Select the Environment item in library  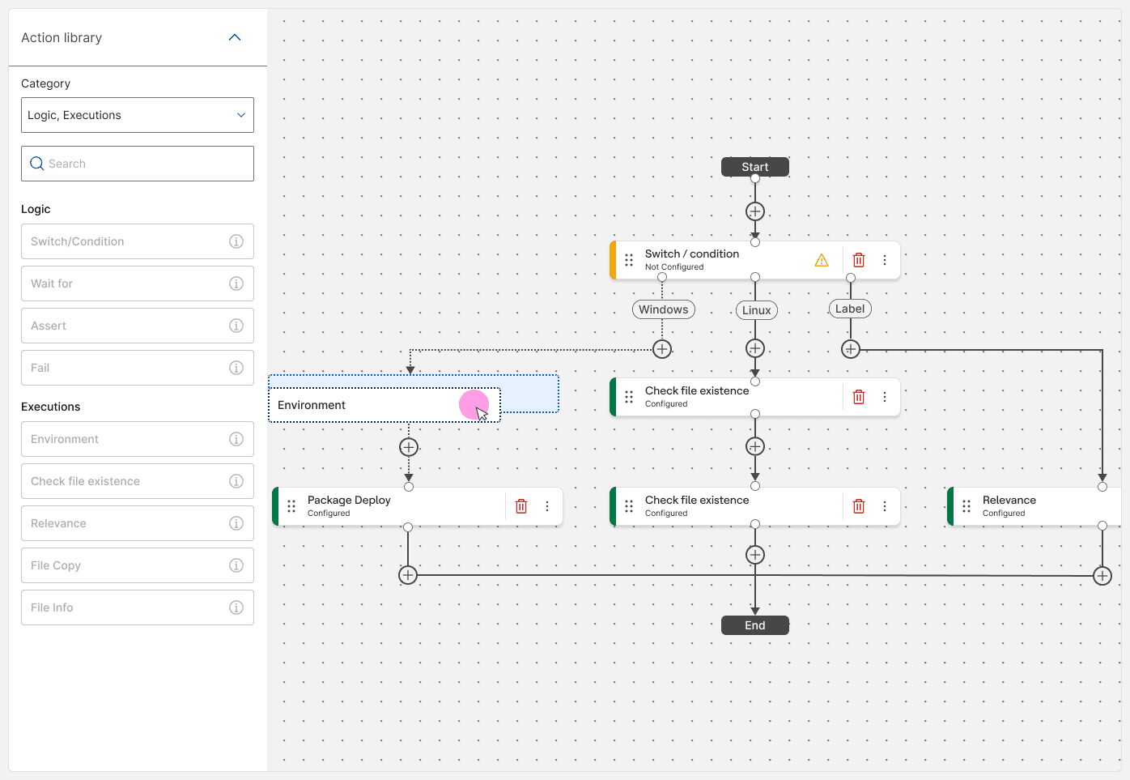coord(138,439)
